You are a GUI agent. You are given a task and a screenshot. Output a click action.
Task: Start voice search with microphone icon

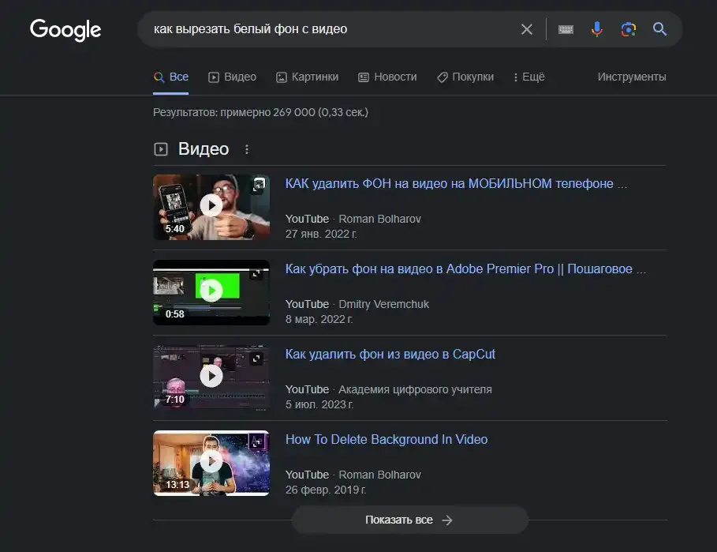(597, 29)
